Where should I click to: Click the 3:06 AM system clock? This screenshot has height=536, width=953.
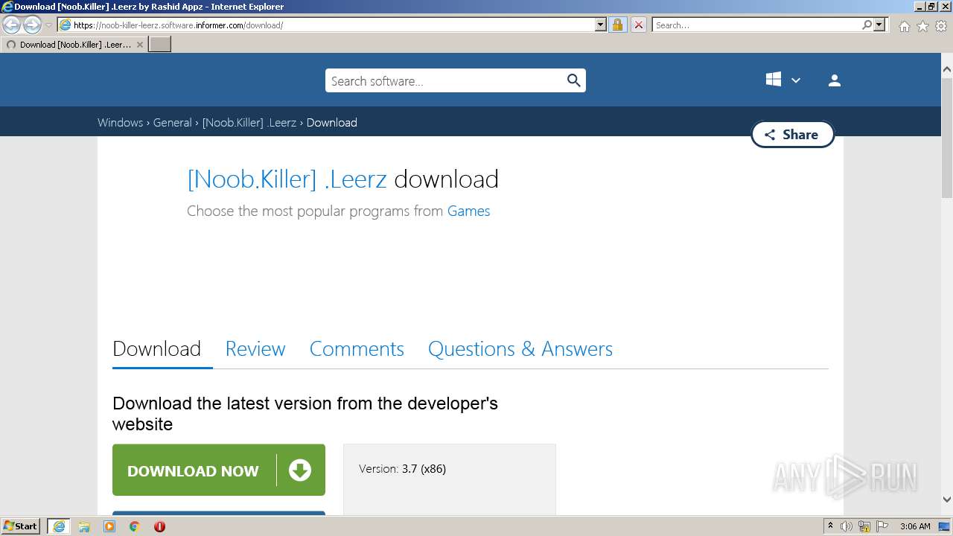(915, 526)
